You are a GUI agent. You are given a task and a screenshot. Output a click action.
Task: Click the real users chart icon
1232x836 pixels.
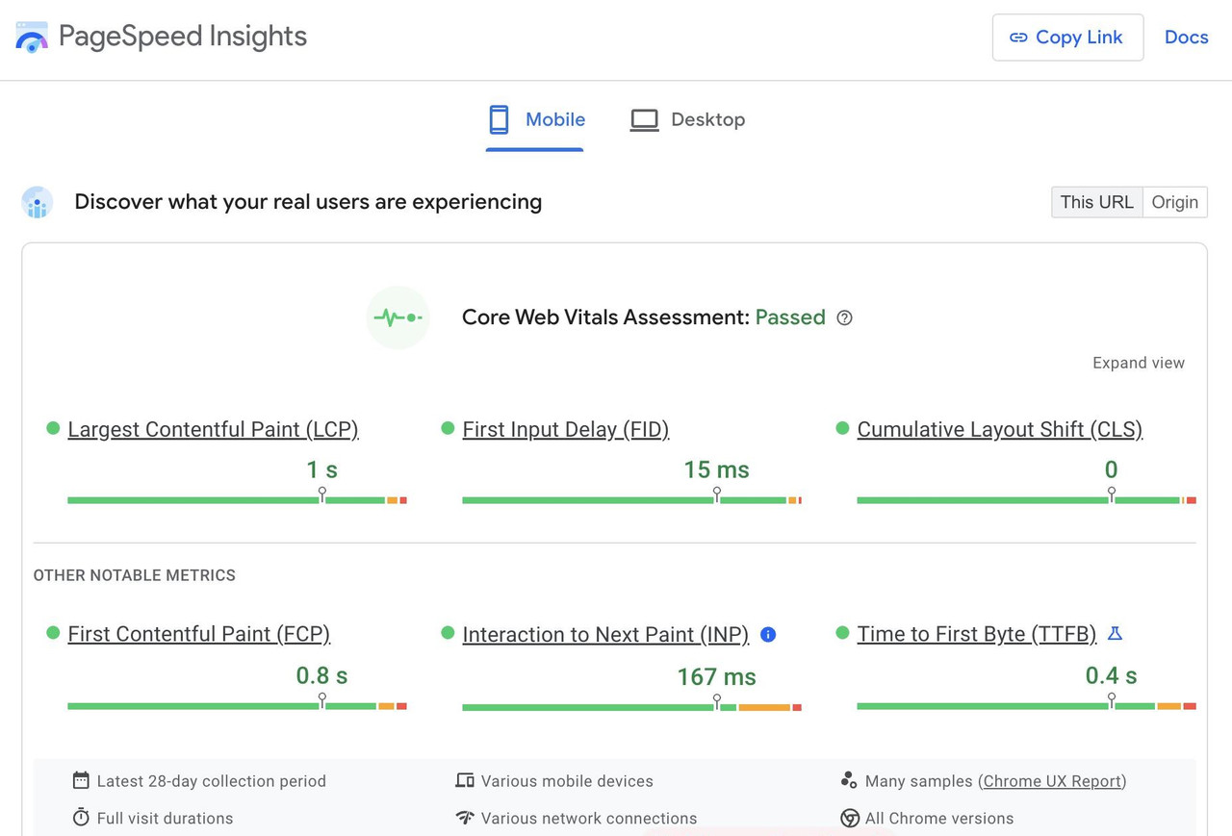(38, 202)
